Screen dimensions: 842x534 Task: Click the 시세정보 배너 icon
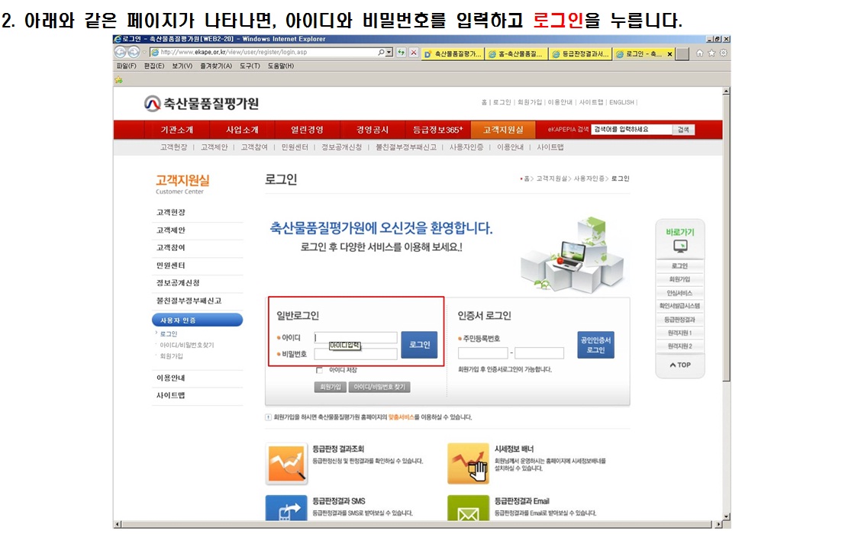tap(468, 463)
